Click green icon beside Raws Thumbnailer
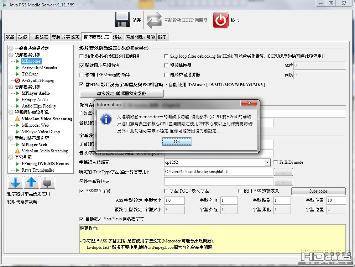The image size is (355, 267). pyautogui.click(x=17, y=170)
